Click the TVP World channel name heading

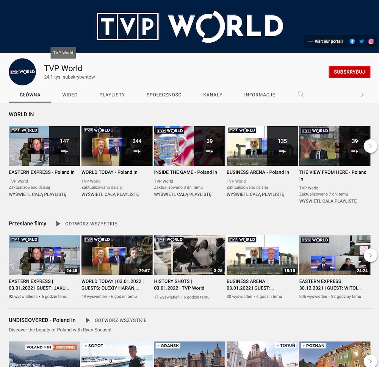[x=63, y=68]
